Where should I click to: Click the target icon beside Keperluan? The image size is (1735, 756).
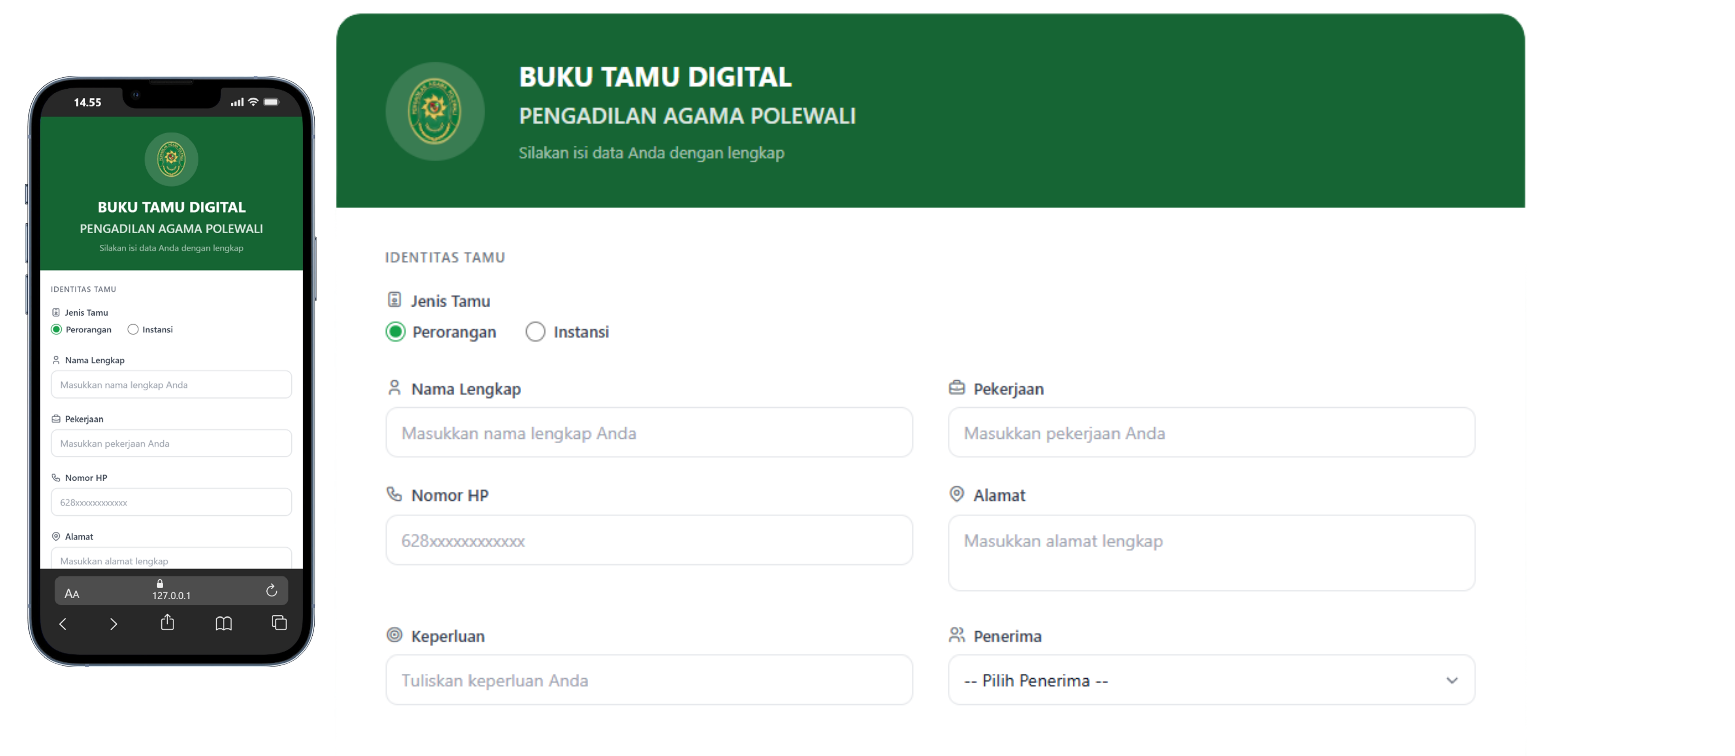(395, 635)
